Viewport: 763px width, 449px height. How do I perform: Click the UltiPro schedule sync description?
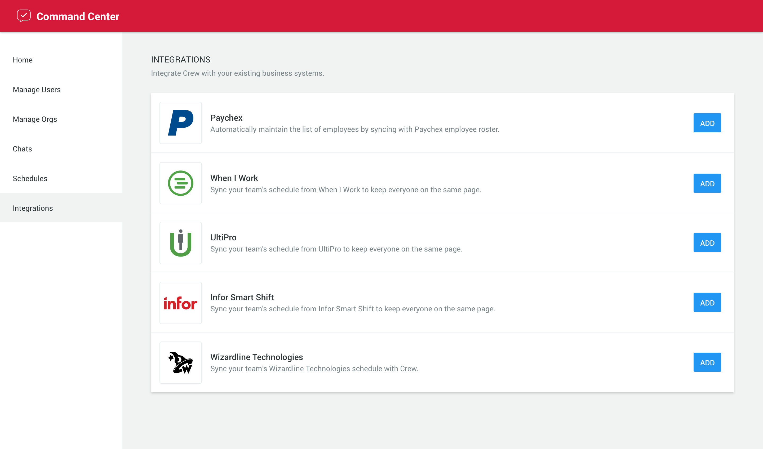[x=336, y=249]
